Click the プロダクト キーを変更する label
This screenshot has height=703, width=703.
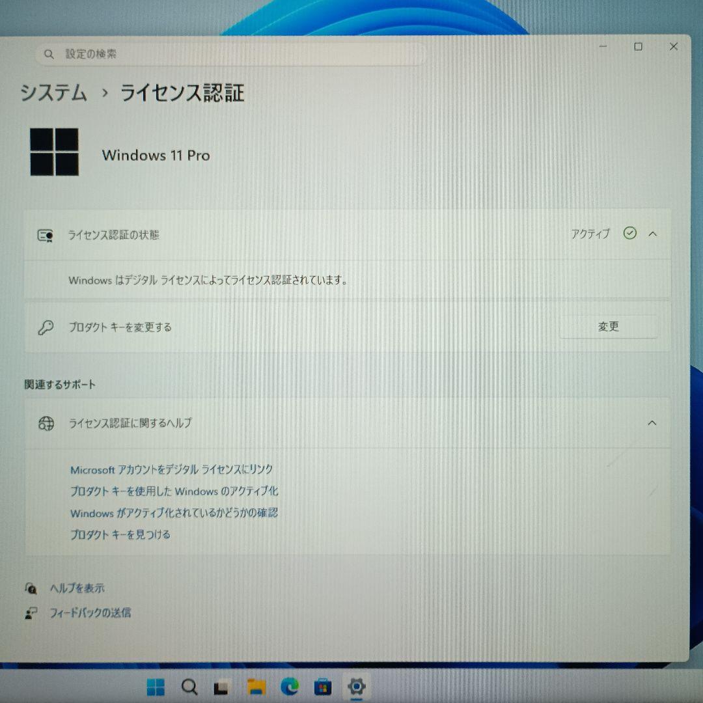(120, 327)
